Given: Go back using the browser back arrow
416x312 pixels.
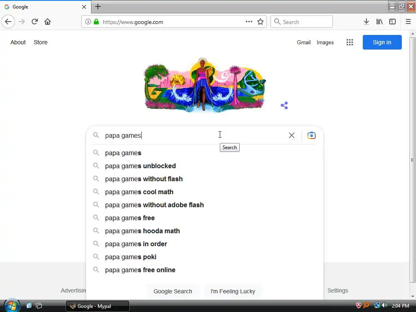Looking at the screenshot, I should point(8,22).
